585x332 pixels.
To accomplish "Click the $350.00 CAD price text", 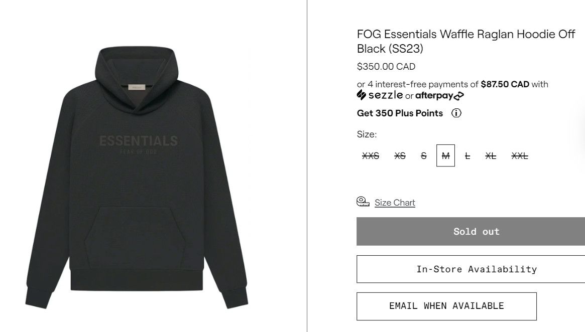I will pos(386,67).
